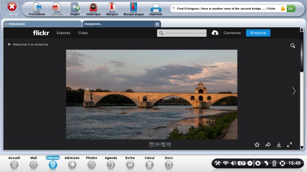Click the zoom in plus icon
Image resolution: width=307 pixels, height=172 pixels.
[x=258, y=163]
